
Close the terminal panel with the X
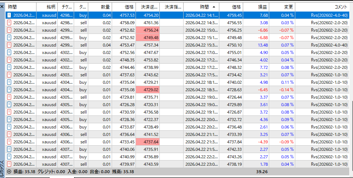coord(3,7)
